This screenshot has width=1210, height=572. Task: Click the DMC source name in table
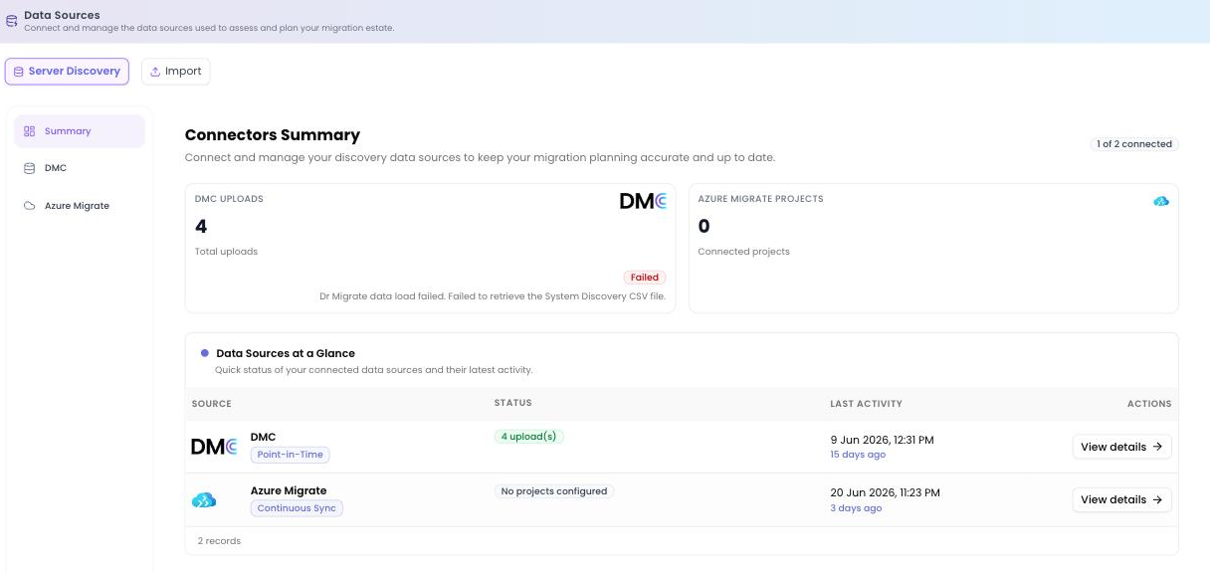[263, 437]
